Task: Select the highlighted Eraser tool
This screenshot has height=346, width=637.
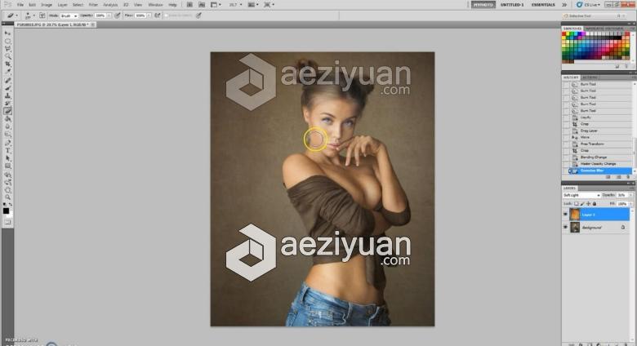Action: 7,111
